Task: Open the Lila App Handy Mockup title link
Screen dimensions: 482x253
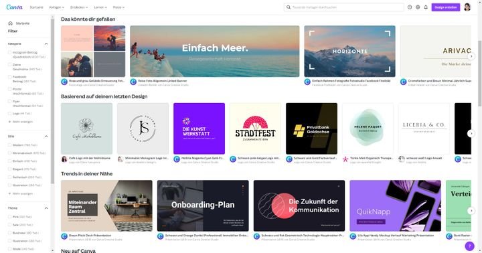Action: [x=396, y=235]
